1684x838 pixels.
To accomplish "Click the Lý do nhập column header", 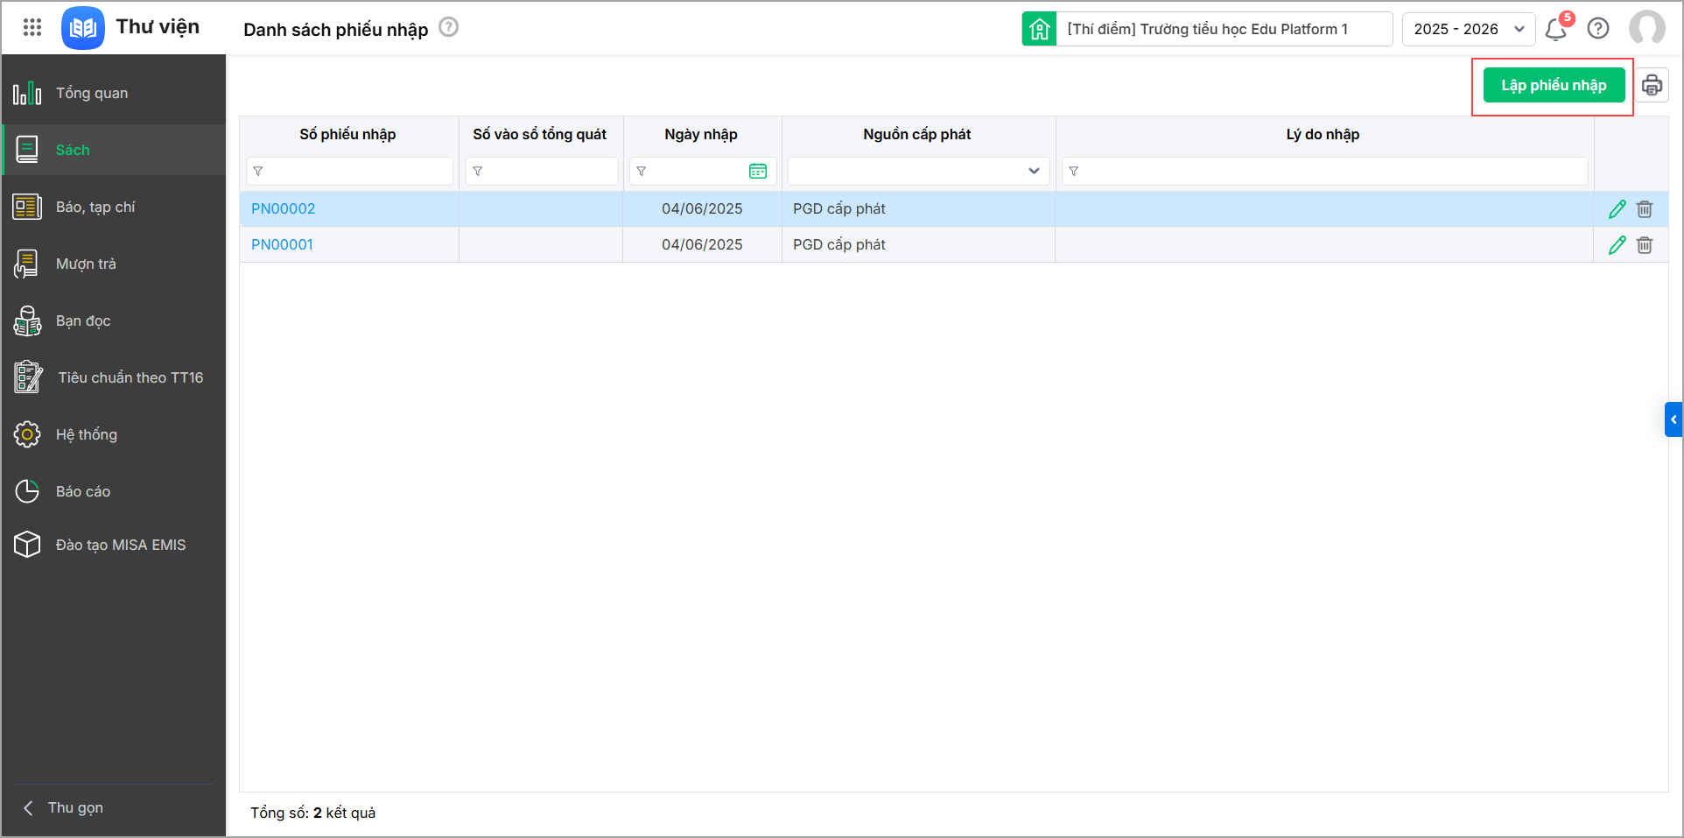I will [x=1323, y=134].
